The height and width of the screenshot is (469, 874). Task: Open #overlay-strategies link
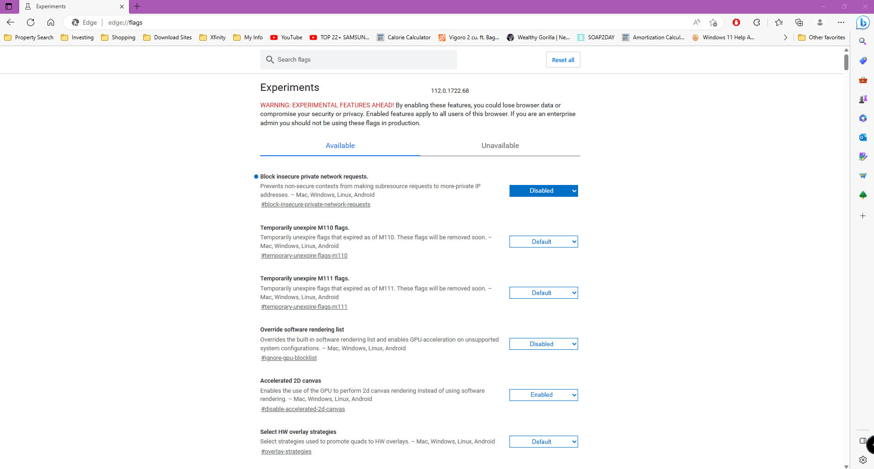tap(286, 452)
